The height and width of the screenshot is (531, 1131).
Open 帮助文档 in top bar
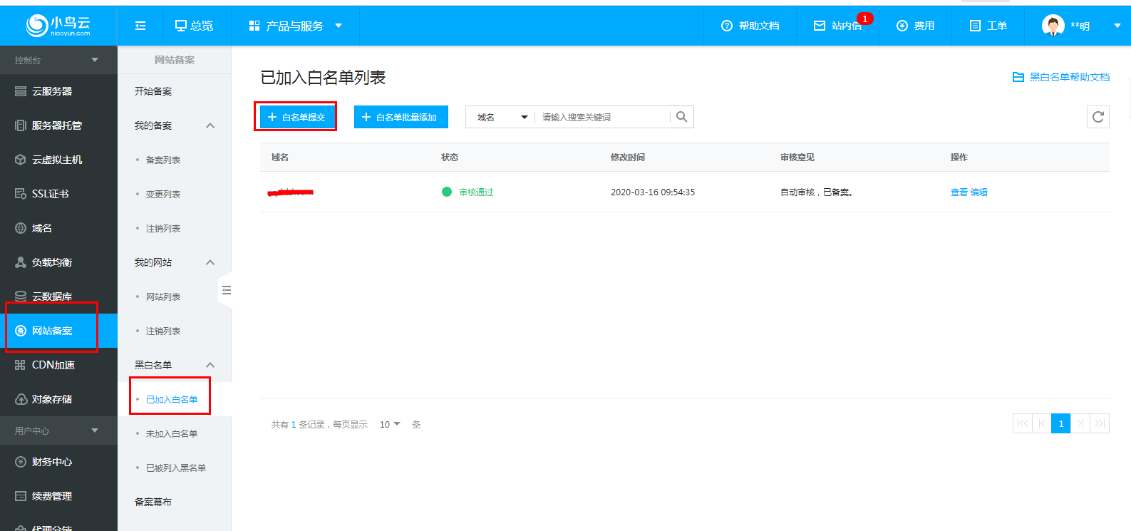pos(750,26)
